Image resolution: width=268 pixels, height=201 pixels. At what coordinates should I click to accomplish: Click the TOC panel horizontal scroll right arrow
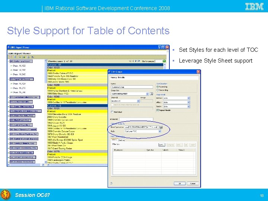pos(43,165)
